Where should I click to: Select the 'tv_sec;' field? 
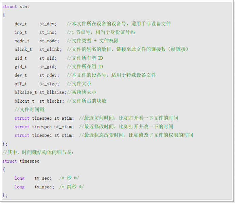pos(43,178)
